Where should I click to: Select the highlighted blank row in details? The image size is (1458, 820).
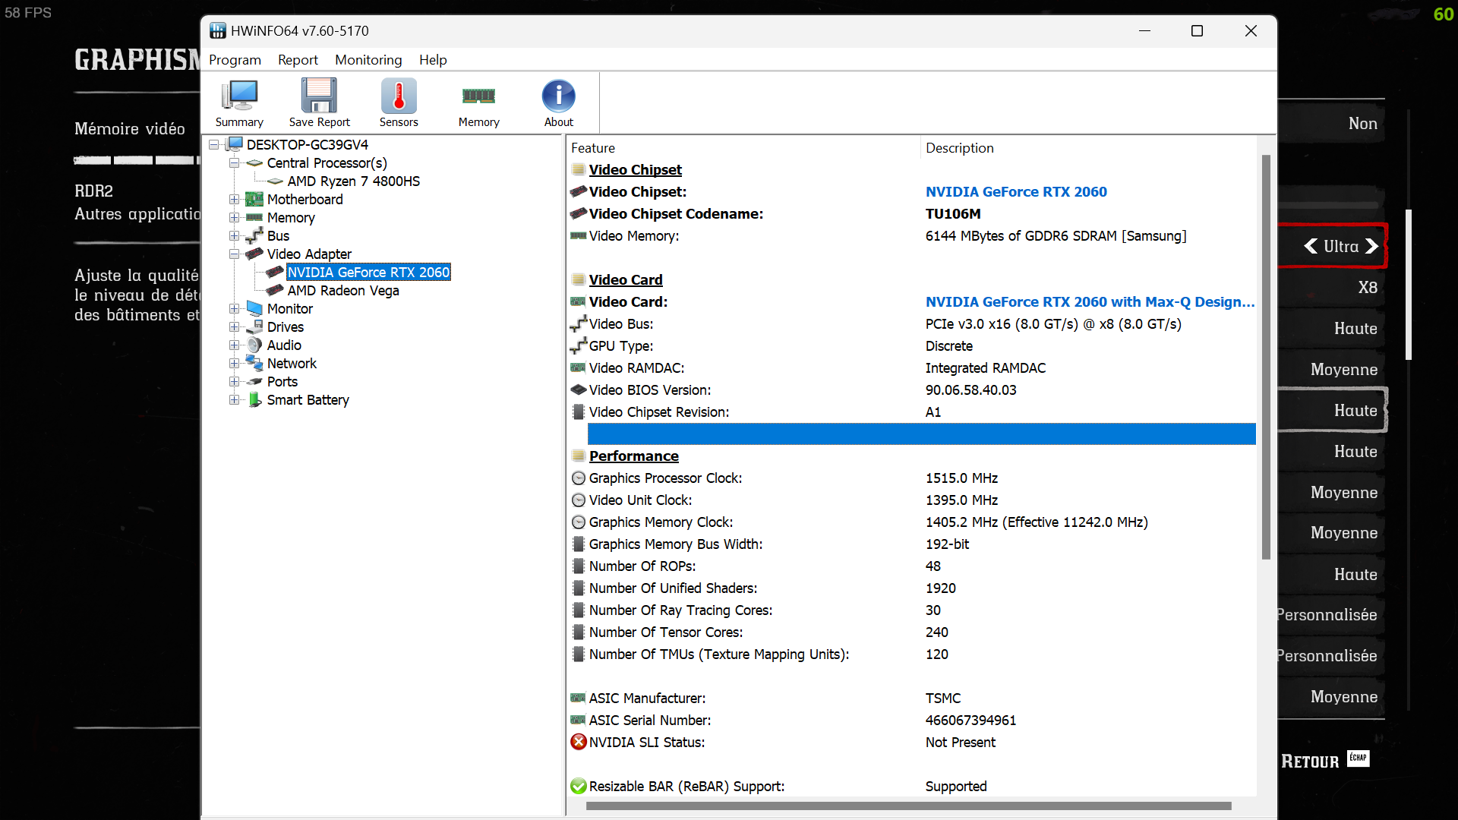[921, 434]
